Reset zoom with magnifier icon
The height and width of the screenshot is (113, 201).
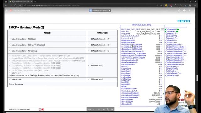(x=108, y=110)
